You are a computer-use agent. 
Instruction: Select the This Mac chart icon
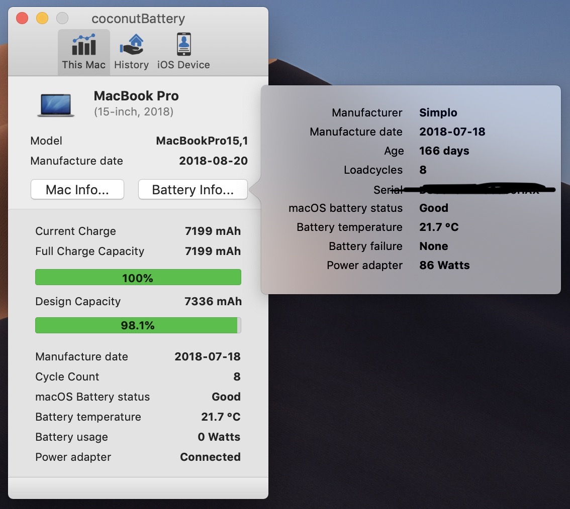[84, 45]
